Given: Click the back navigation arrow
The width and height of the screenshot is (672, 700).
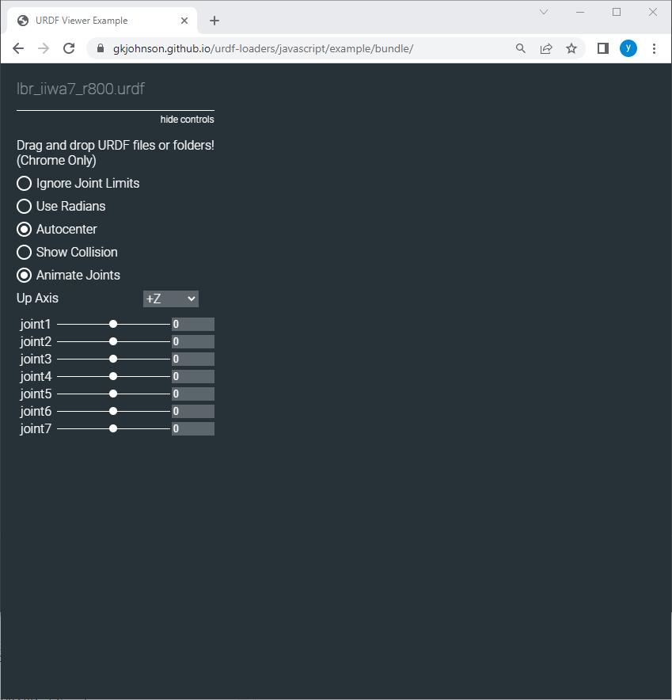Looking at the screenshot, I should click(x=17, y=48).
